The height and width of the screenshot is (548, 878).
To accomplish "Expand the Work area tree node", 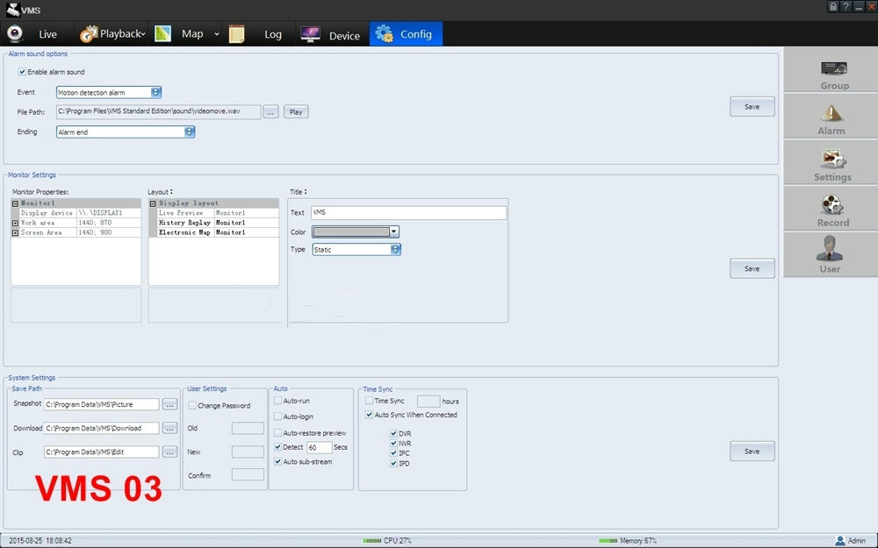I will (15, 223).
